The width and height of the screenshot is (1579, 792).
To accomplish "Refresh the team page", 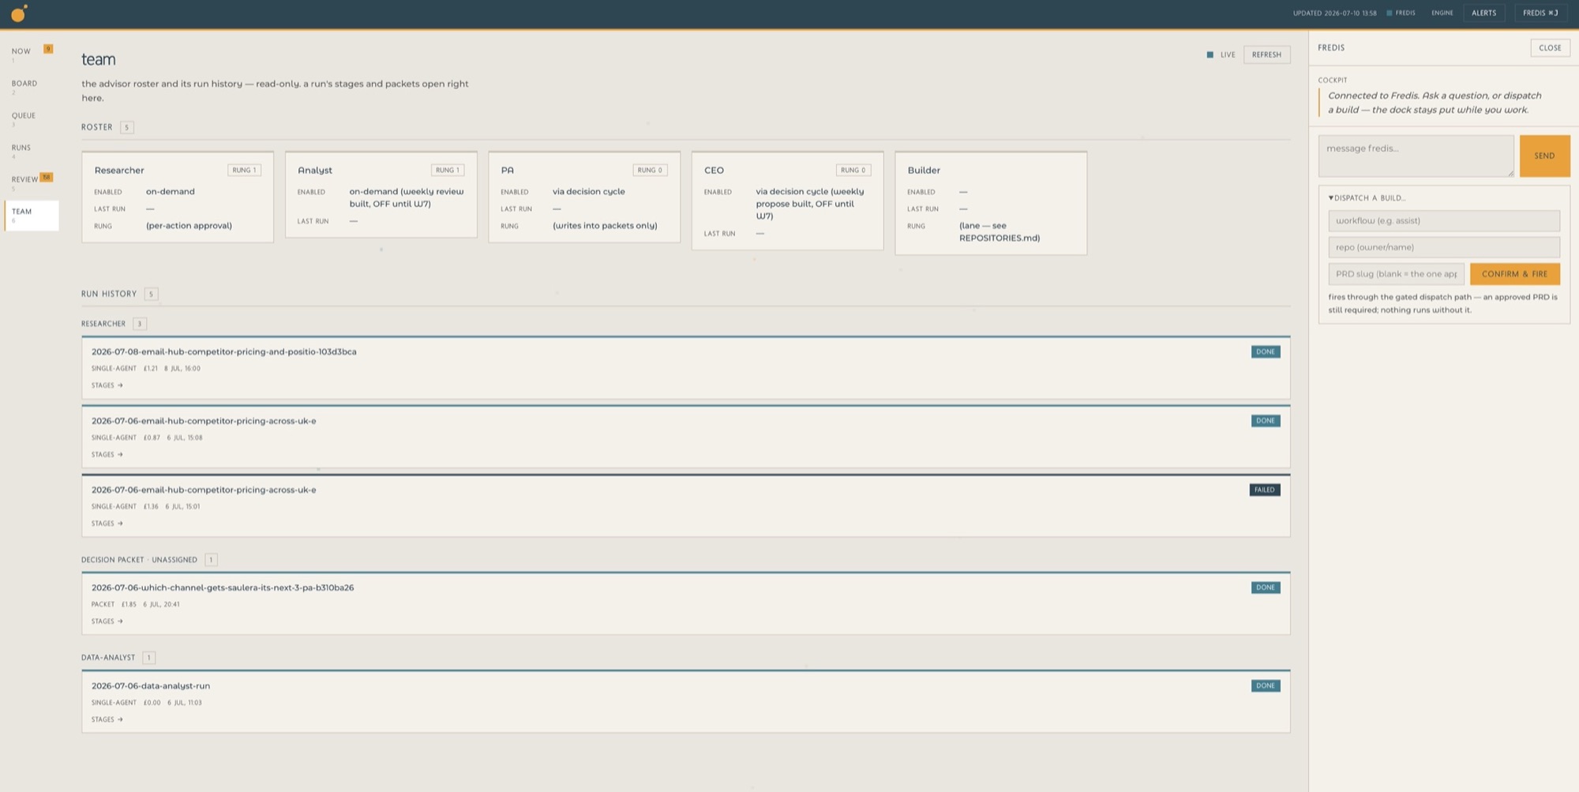I will click(1266, 54).
